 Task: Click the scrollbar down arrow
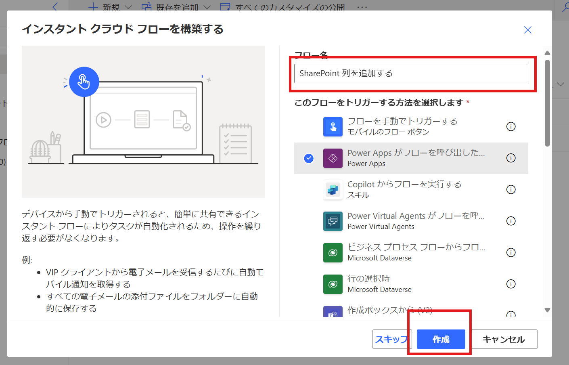[547, 310]
